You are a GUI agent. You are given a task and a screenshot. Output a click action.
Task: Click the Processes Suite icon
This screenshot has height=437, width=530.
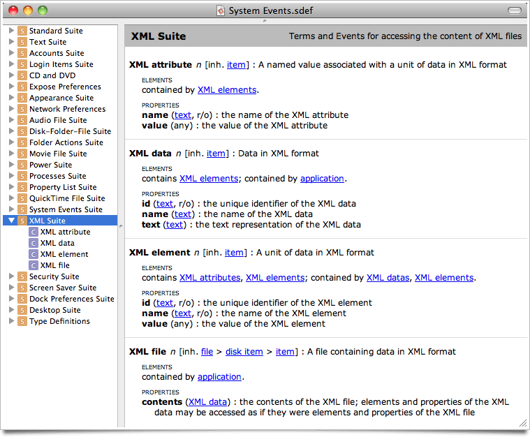click(22, 176)
